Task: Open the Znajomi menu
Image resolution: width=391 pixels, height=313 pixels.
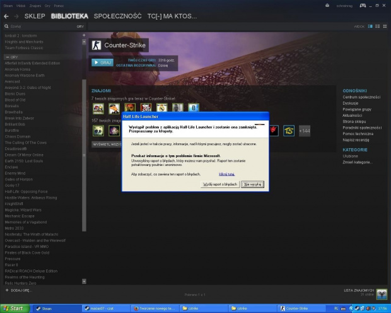Action: click(x=35, y=6)
